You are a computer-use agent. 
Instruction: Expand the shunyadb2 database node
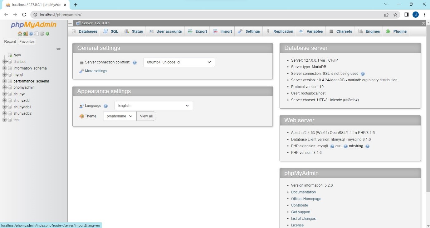(x=4, y=113)
